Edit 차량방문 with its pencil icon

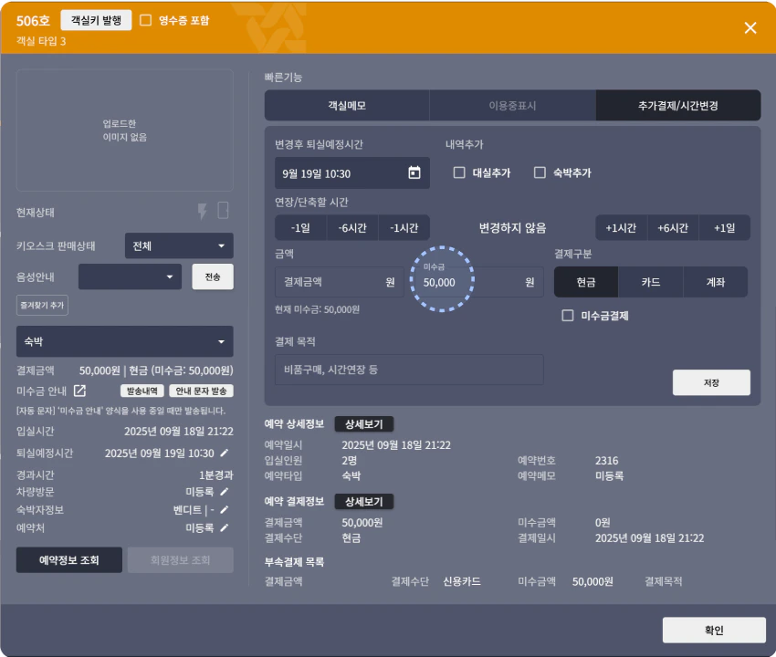click(x=225, y=492)
